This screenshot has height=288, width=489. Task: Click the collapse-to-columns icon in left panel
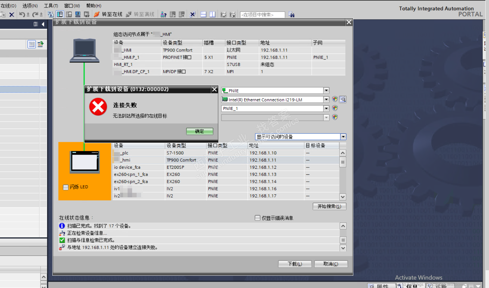pos(36,24)
